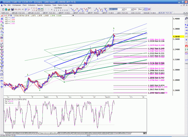This screenshot has height=137, width=188.
Task: Click the DPL toolbar button
Action: (20, 9)
